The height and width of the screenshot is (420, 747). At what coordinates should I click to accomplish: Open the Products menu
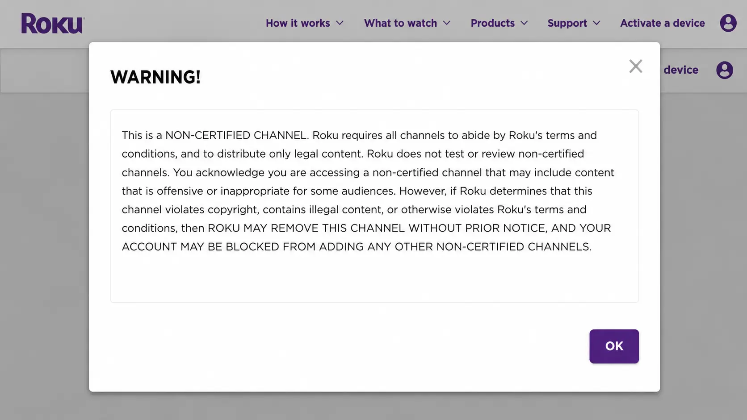pyautogui.click(x=499, y=23)
